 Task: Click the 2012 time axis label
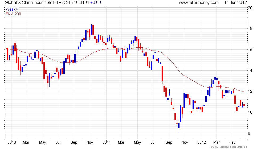pos(202,143)
